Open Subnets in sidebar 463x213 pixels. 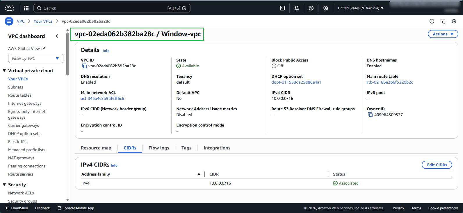[16, 87]
